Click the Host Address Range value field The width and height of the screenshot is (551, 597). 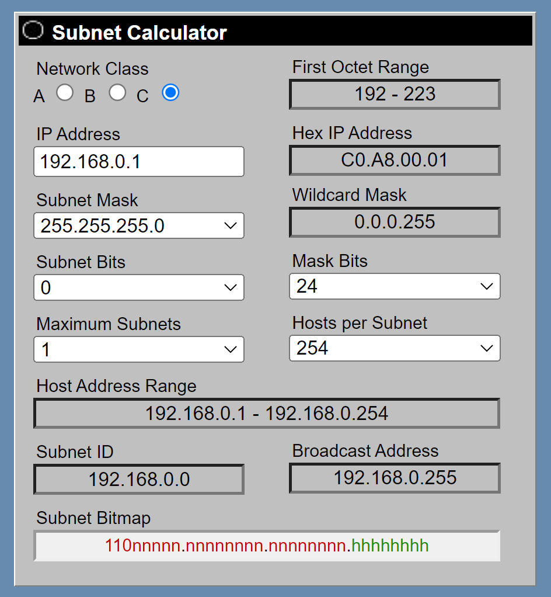click(267, 413)
